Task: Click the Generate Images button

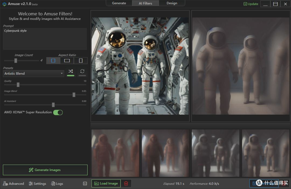Action: tap(45, 170)
